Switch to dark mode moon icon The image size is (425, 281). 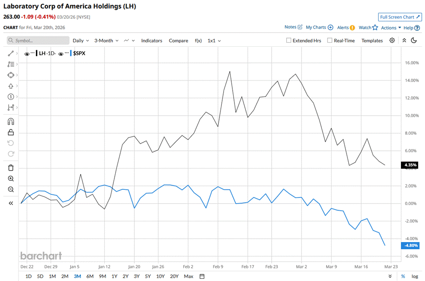414,40
